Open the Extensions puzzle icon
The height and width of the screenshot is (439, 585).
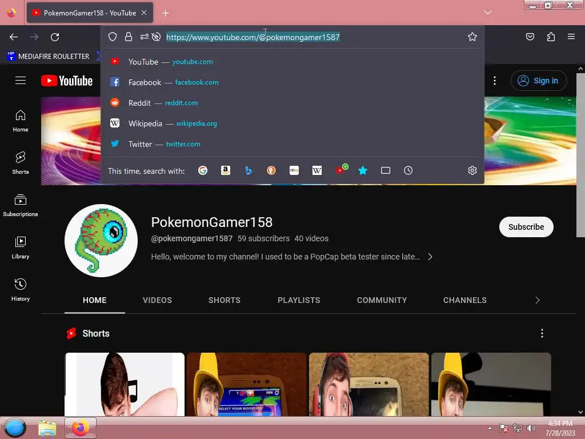click(551, 37)
